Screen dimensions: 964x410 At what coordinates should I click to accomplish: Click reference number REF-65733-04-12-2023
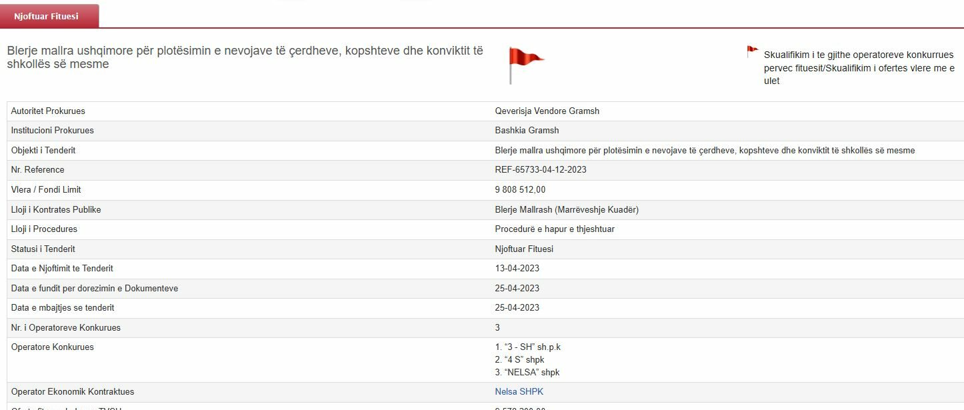coord(541,169)
